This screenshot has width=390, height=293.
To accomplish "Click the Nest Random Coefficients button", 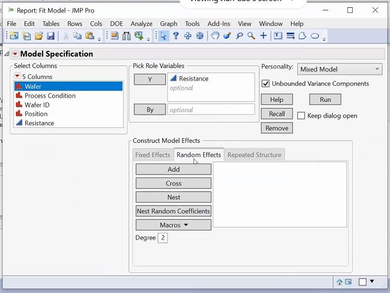I will coord(173,211).
